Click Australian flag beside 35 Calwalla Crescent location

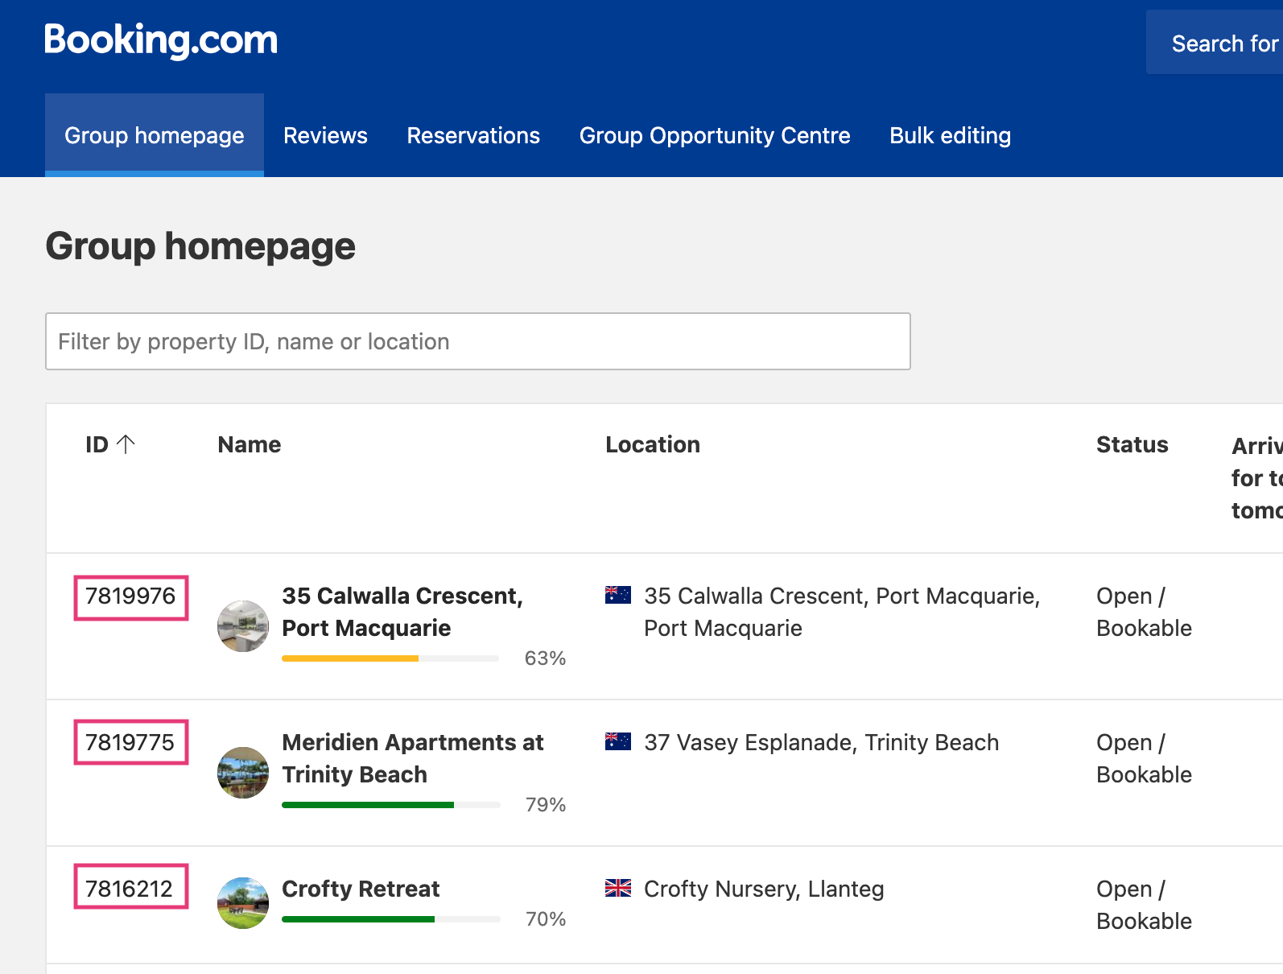pos(618,595)
